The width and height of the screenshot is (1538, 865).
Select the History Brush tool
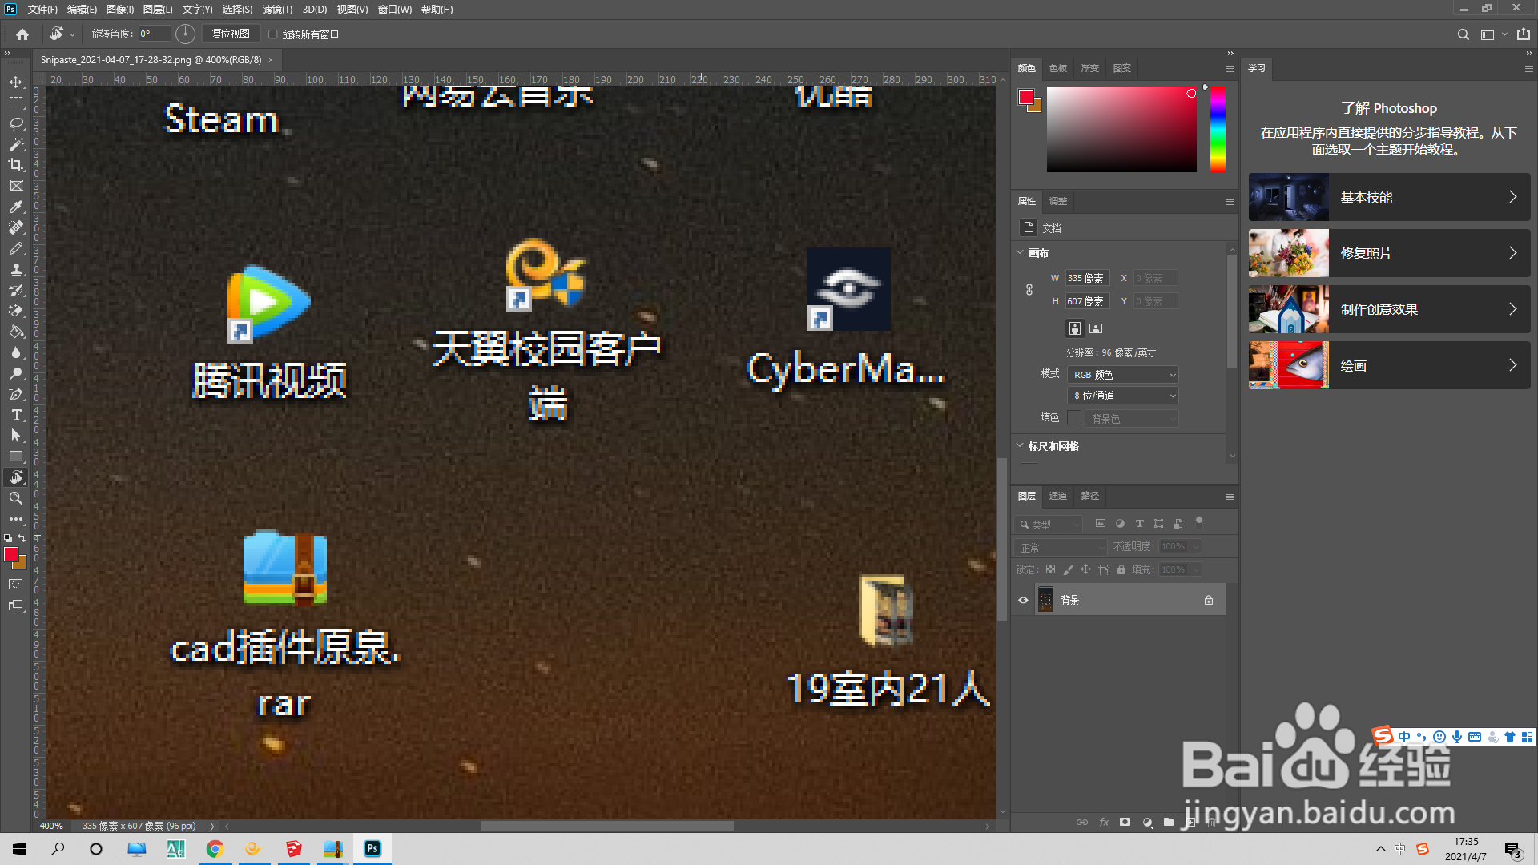(16, 290)
